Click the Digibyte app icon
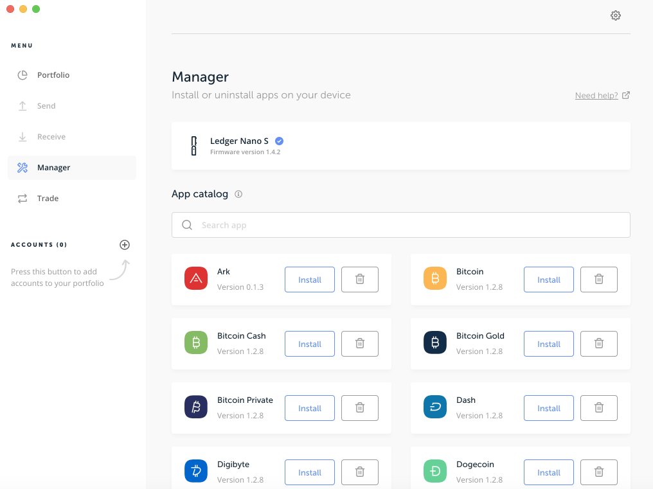The width and height of the screenshot is (653, 489). 196,470
